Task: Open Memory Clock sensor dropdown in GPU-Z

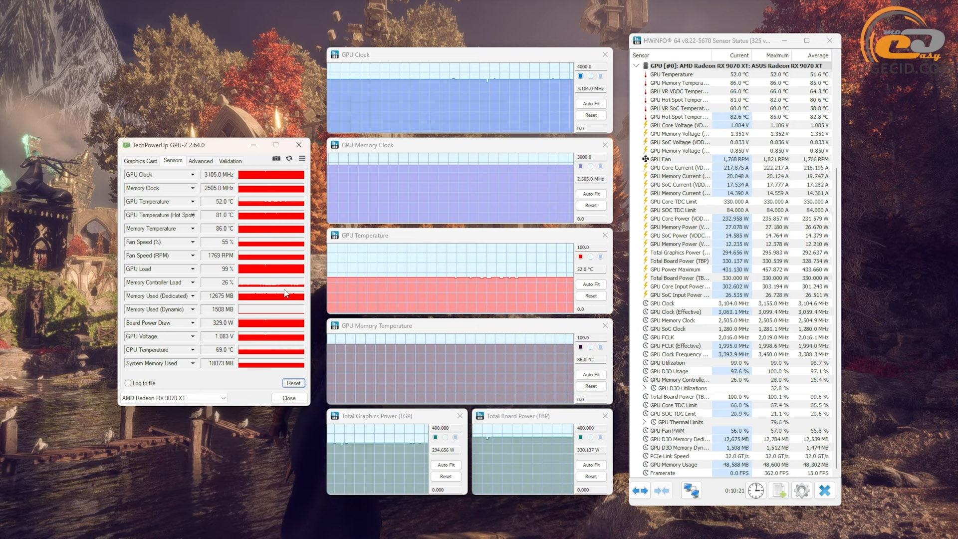Action: (x=193, y=188)
